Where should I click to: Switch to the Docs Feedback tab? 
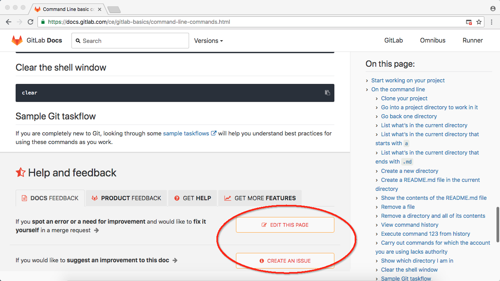[50, 198]
